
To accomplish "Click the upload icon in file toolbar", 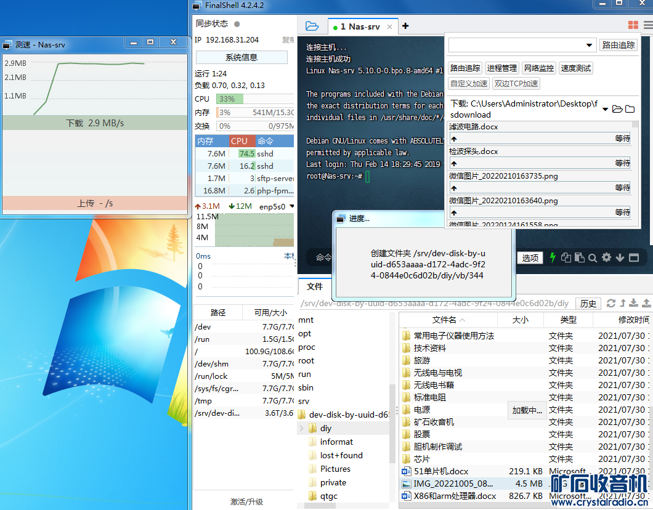I will [x=646, y=303].
